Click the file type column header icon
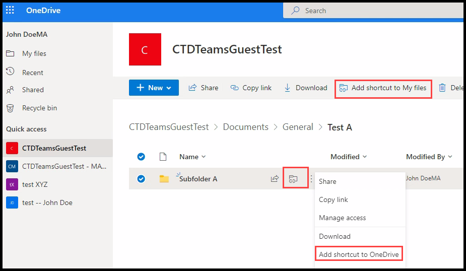 pyautogui.click(x=163, y=157)
